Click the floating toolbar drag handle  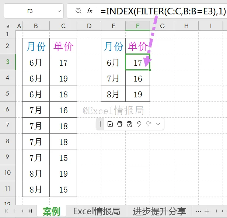[x=100, y=124]
